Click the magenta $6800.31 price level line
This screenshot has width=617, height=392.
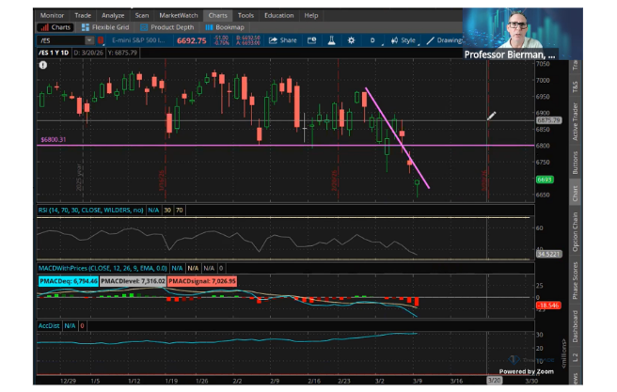tap(286, 146)
